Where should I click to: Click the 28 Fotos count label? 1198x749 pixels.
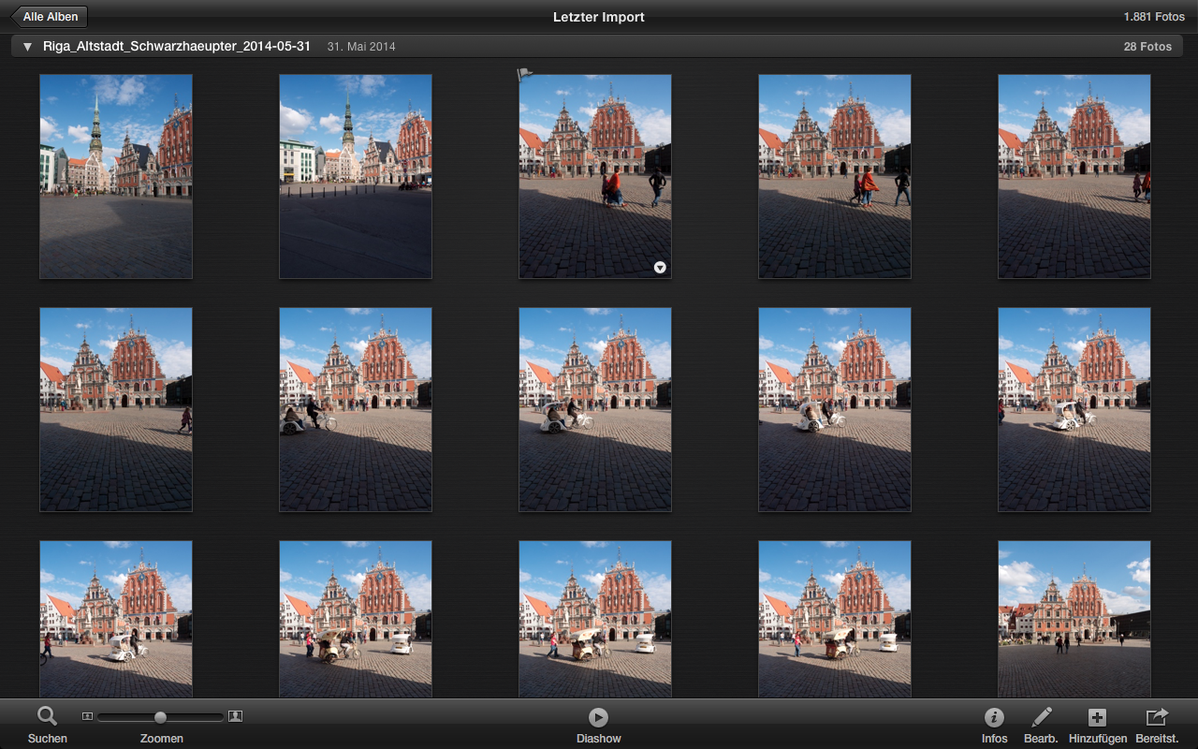1147,47
